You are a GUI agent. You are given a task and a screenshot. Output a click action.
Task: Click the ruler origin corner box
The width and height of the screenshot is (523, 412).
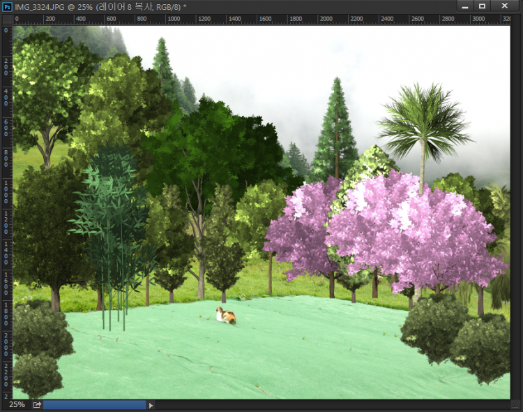point(6,19)
